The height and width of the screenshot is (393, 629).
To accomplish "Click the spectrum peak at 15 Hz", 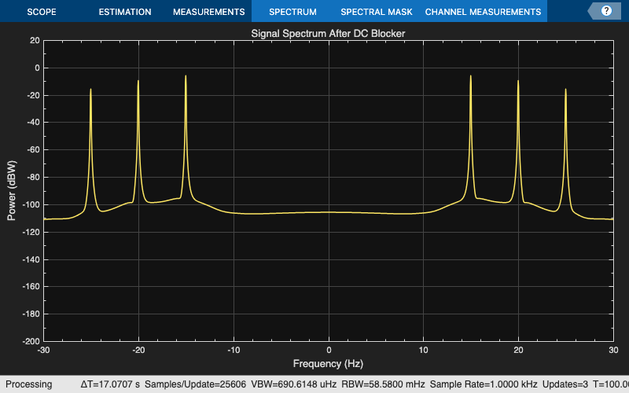I will pyautogui.click(x=470, y=76).
